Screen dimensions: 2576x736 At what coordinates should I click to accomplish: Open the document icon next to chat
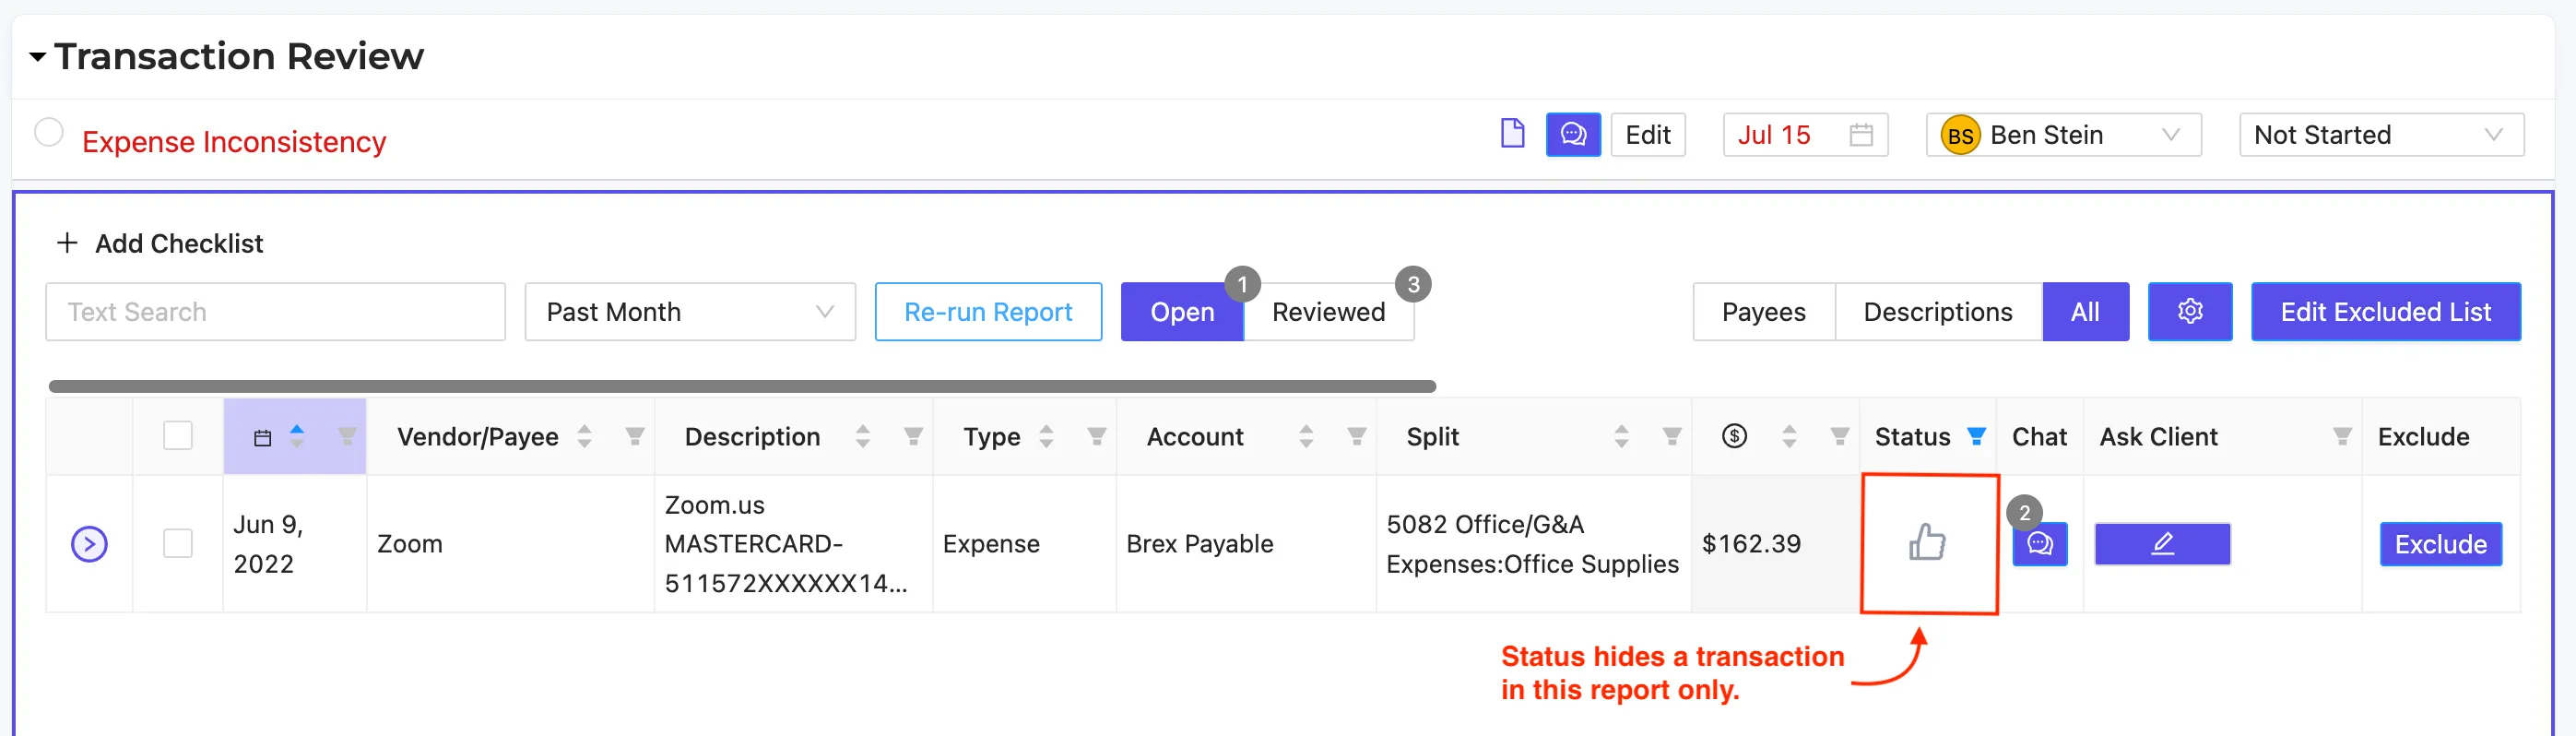coord(1512,134)
